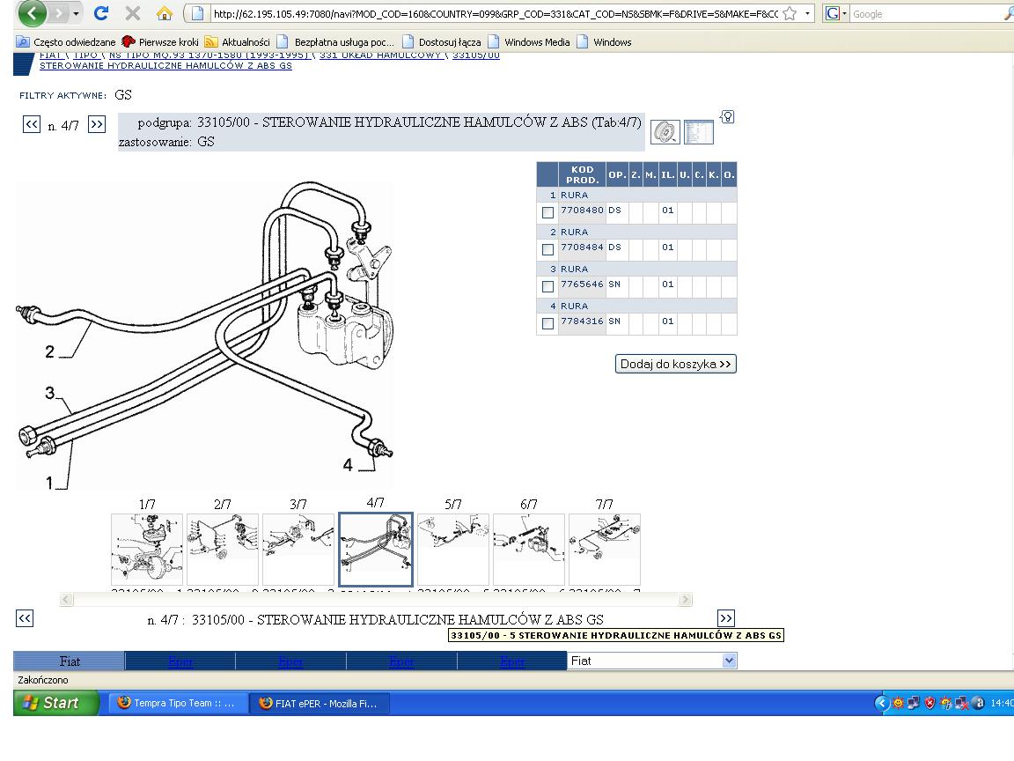Open thumbnail 7/7 of the brake diagrams

[605, 550]
